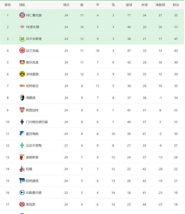The image size is (185, 214).
Task: Click the 净胜球 column header
Action: 160,5
